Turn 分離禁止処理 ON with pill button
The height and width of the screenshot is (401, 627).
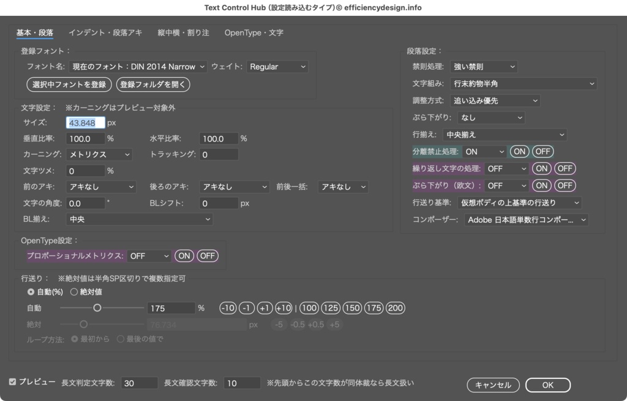519,152
